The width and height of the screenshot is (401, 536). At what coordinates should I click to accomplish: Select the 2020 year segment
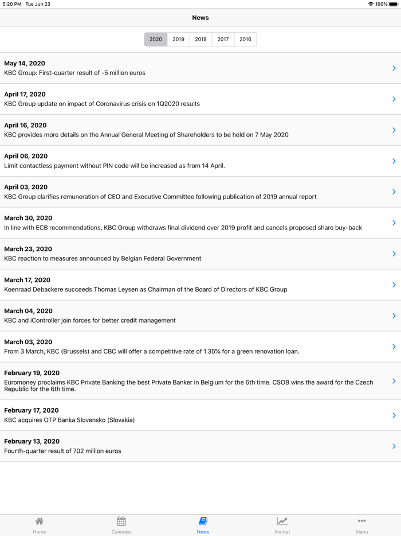click(x=156, y=40)
